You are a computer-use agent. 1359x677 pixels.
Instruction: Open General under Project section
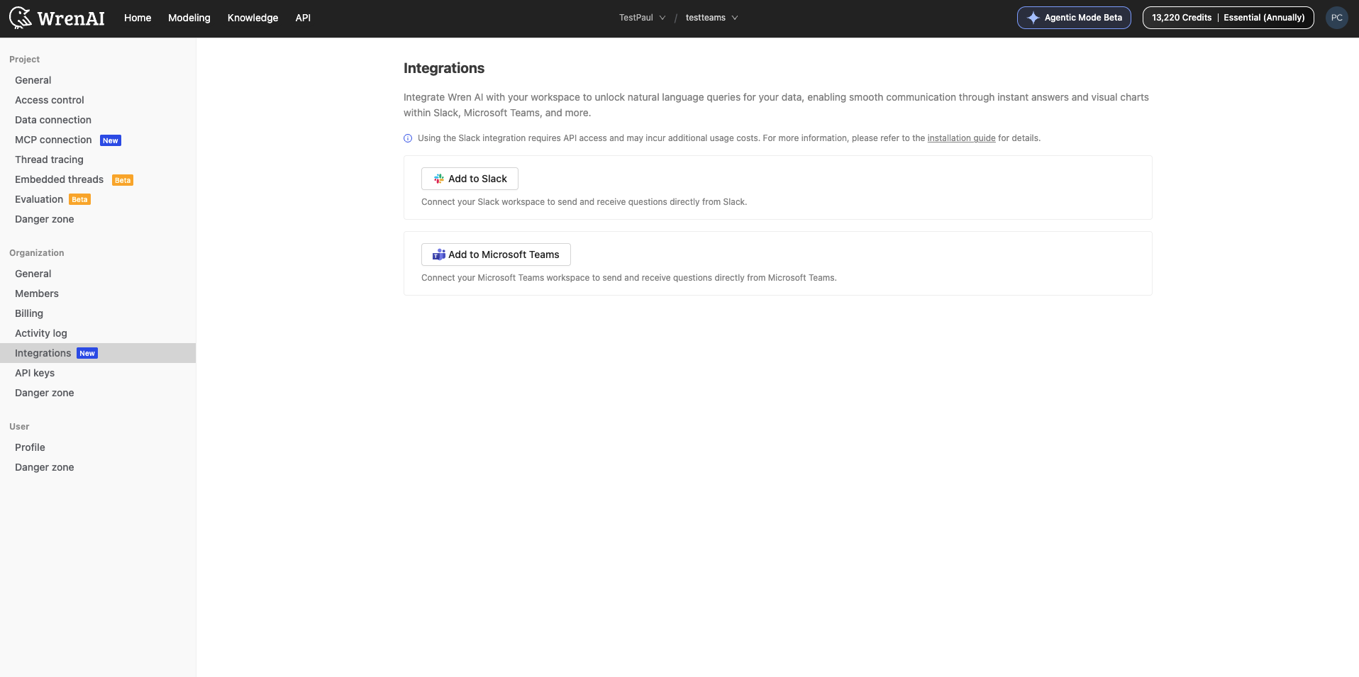(x=98, y=80)
